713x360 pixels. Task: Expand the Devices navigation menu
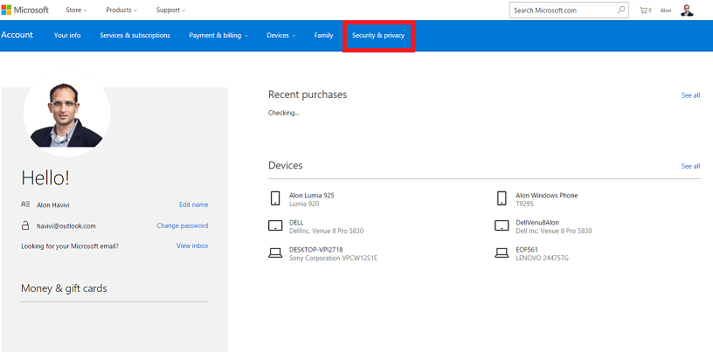click(281, 36)
